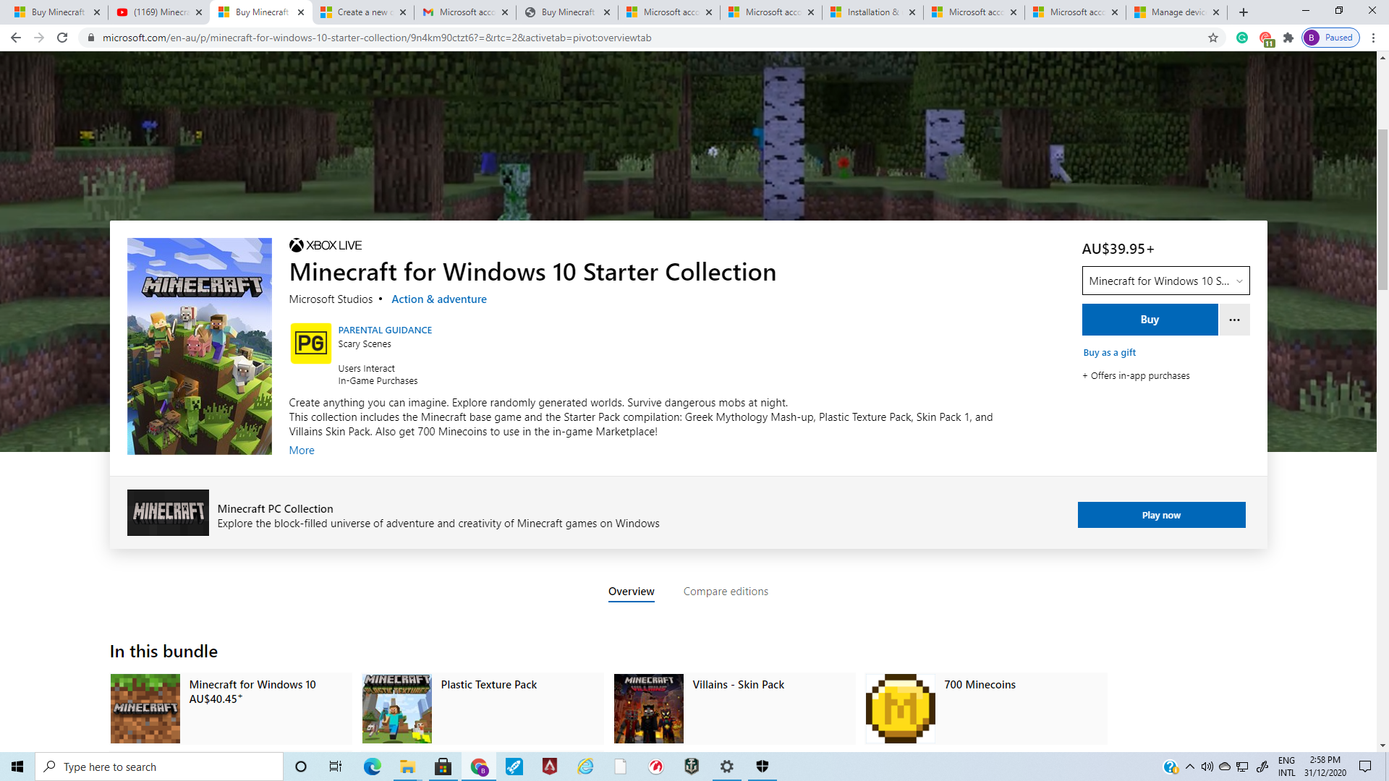The height and width of the screenshot is (781, 1389).
Task: Open Cortana from the taskbar
Action: [x=301, y=767]
